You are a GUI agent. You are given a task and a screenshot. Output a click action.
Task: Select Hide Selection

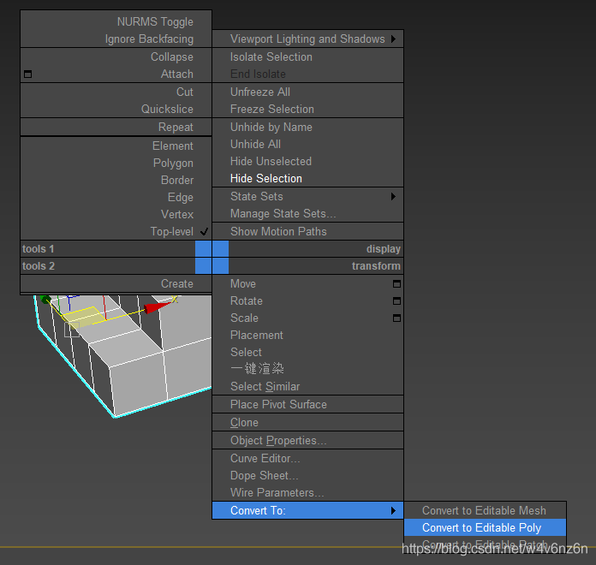coord(266,178)
